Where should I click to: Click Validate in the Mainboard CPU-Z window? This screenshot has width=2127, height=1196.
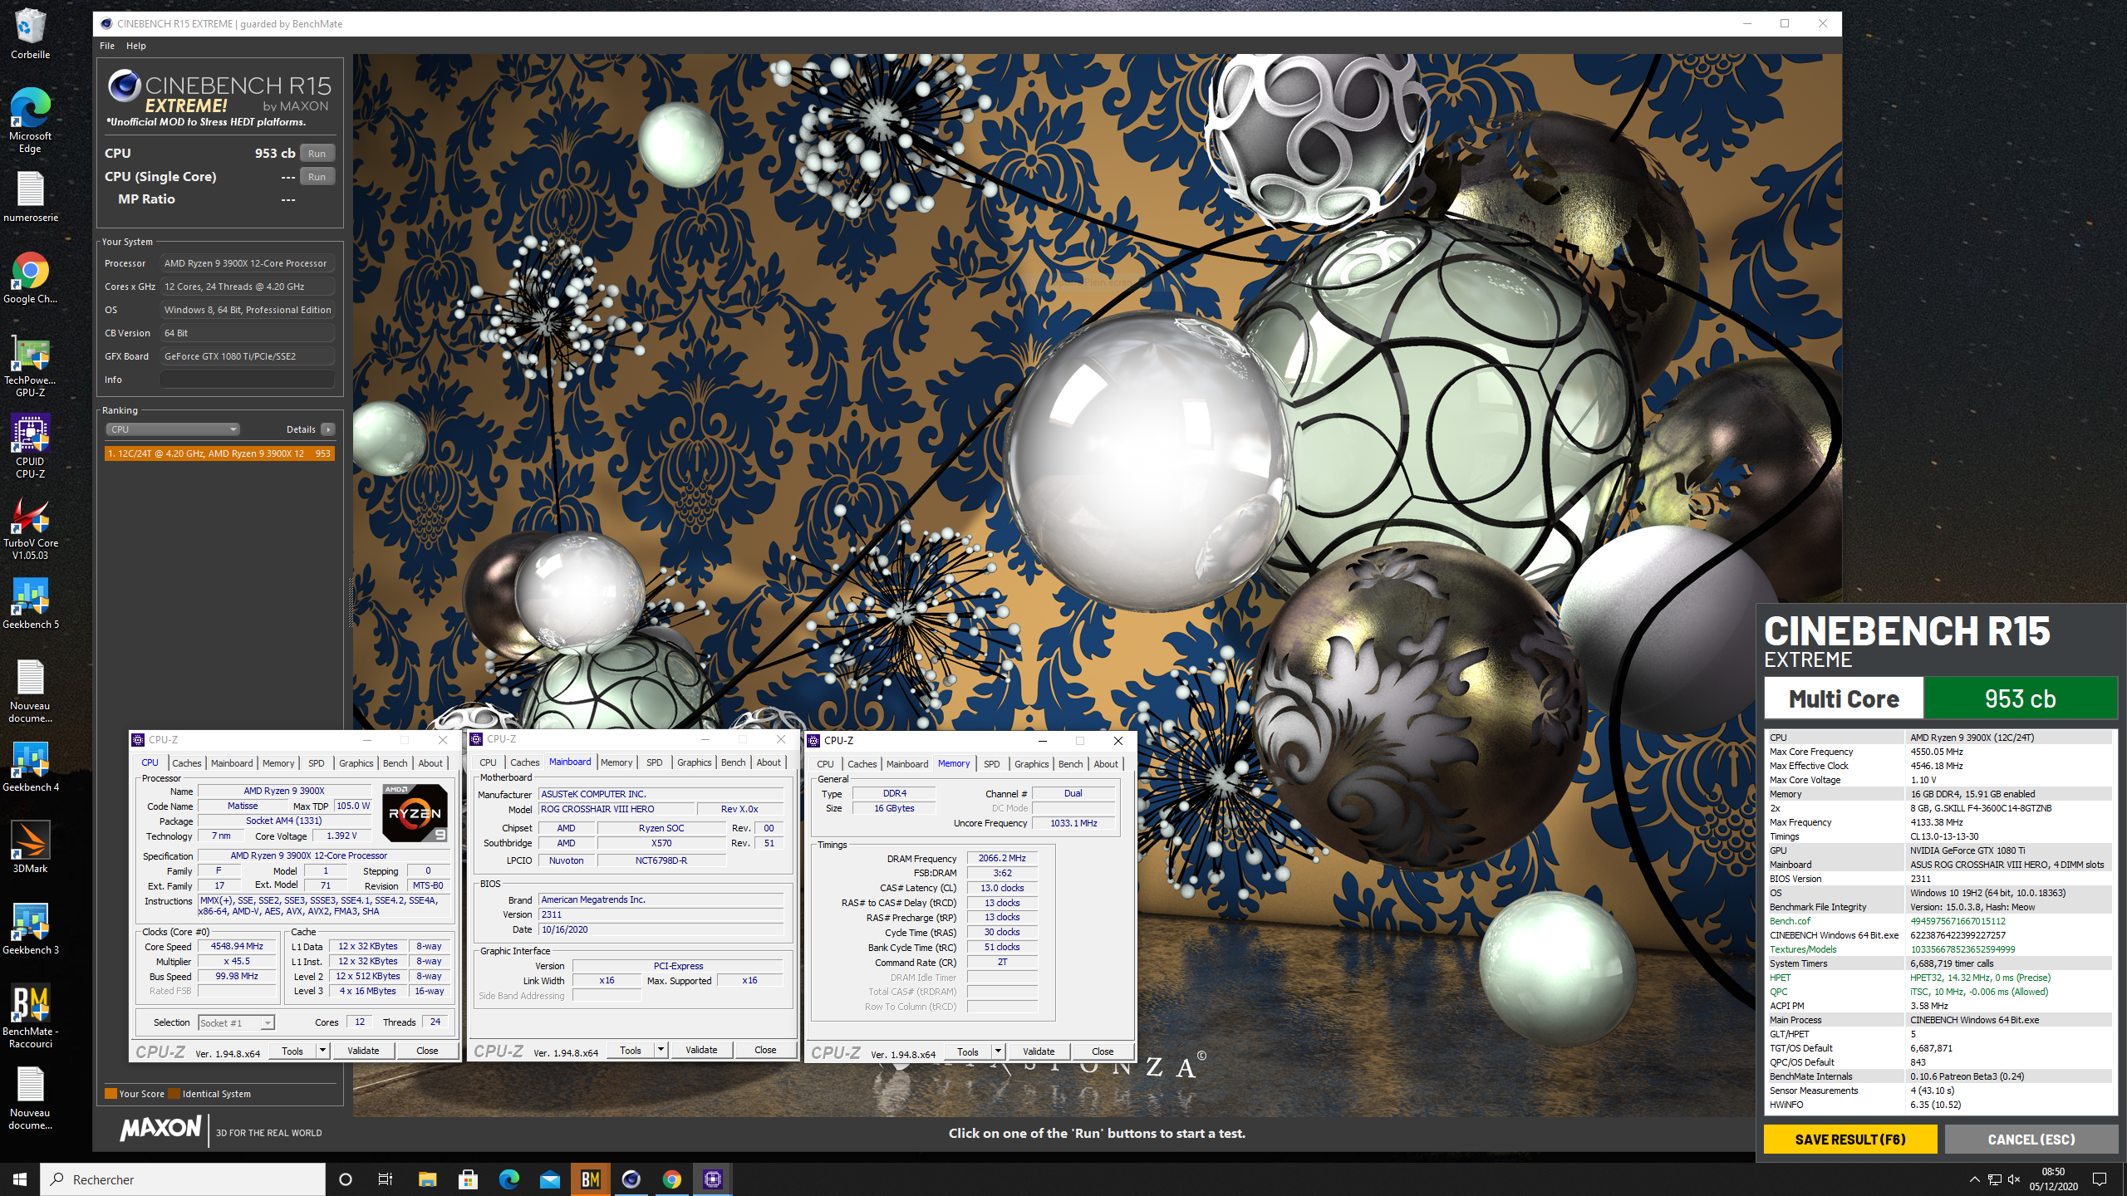(x=701, y=1050)
